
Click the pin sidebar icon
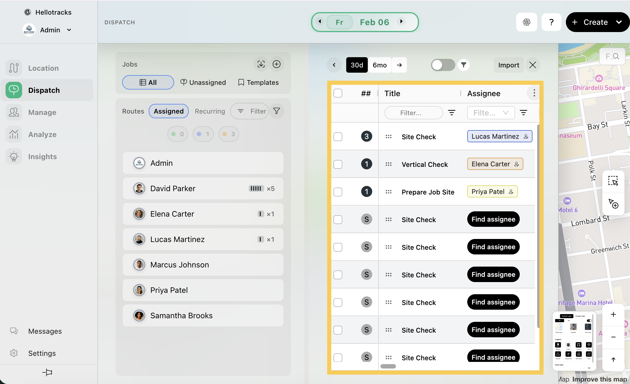point(47,372)
